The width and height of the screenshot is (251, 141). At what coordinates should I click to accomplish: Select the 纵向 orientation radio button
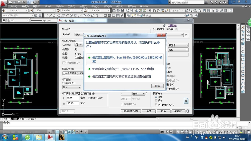click(156, 97)
